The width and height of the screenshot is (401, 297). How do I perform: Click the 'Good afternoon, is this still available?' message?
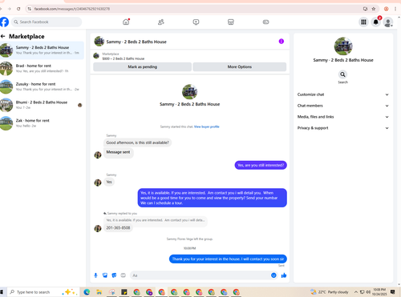pos(137,142)
